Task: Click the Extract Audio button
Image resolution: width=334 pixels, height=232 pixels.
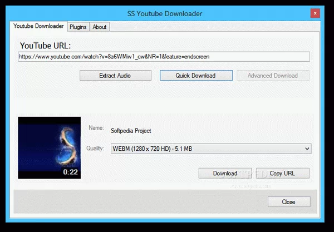Action: (x=115, y=76)
